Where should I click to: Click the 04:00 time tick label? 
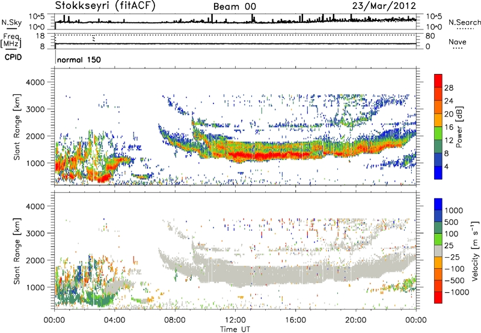[115, 320]
